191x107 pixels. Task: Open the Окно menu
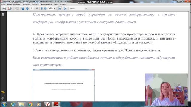pyautogui.click(x=56, y=4)
